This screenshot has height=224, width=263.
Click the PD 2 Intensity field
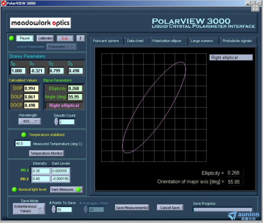tap(41, 179)
